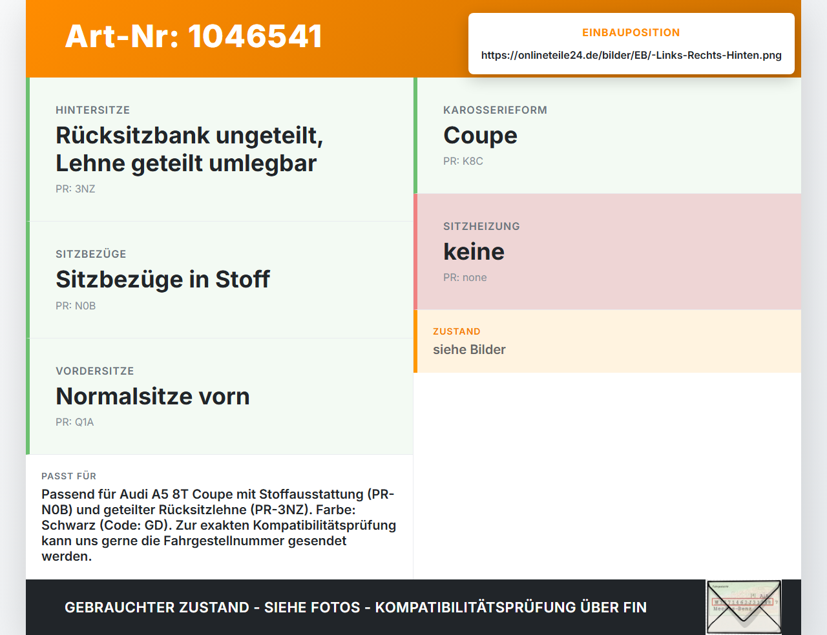Click the Sitzbezüge in Stoff card

(220, 280)
